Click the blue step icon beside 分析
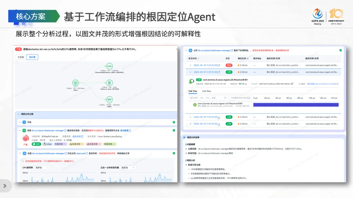353x198 pixels. [190, 51]
